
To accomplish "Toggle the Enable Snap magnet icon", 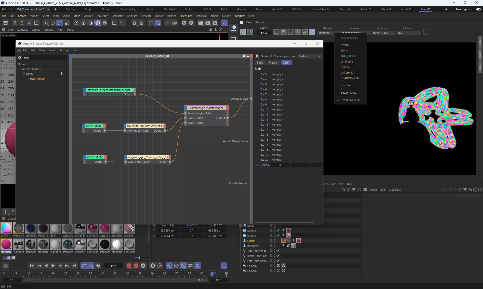I will [134, 23].
